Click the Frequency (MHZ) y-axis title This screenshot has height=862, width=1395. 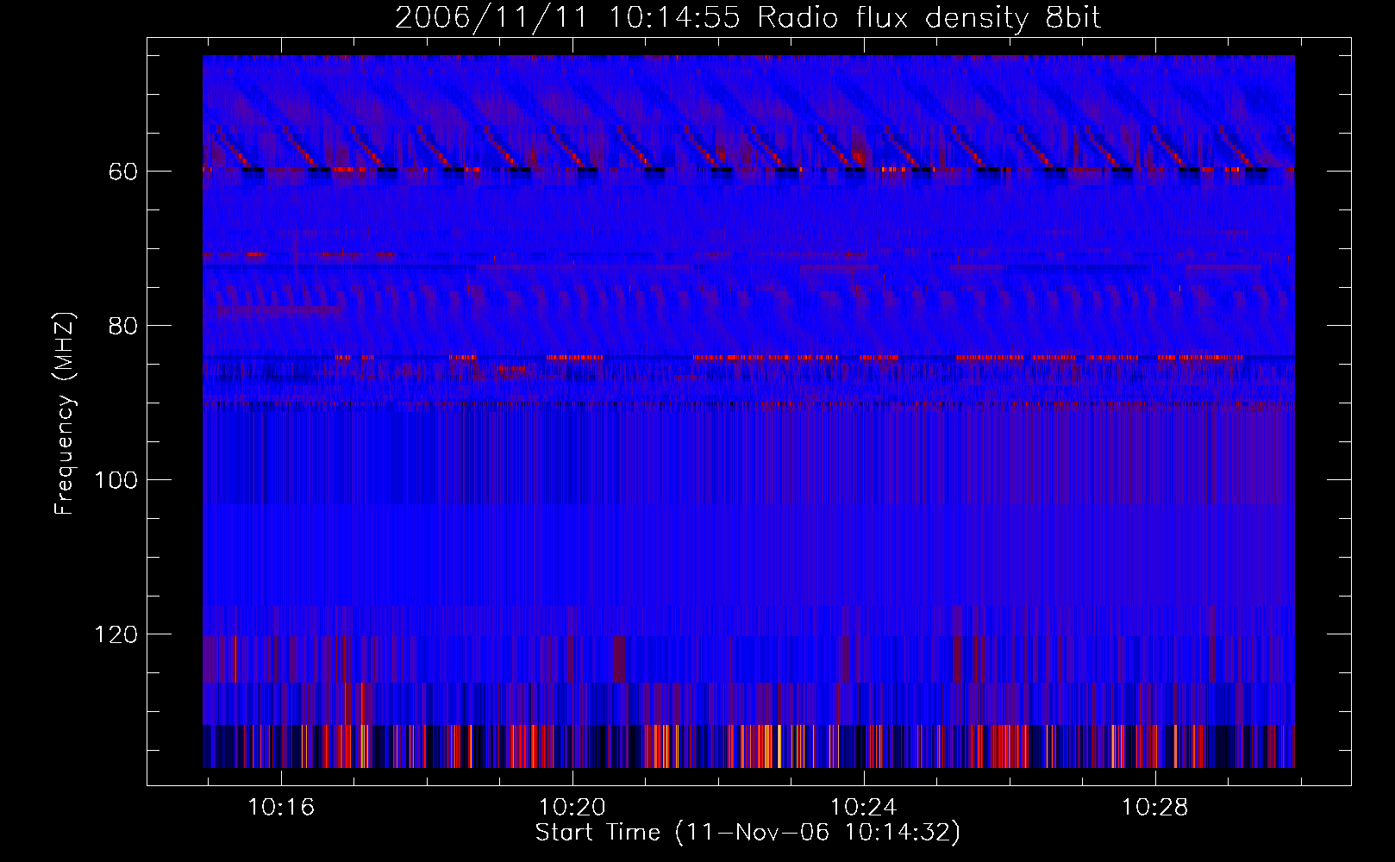(65, 413)
